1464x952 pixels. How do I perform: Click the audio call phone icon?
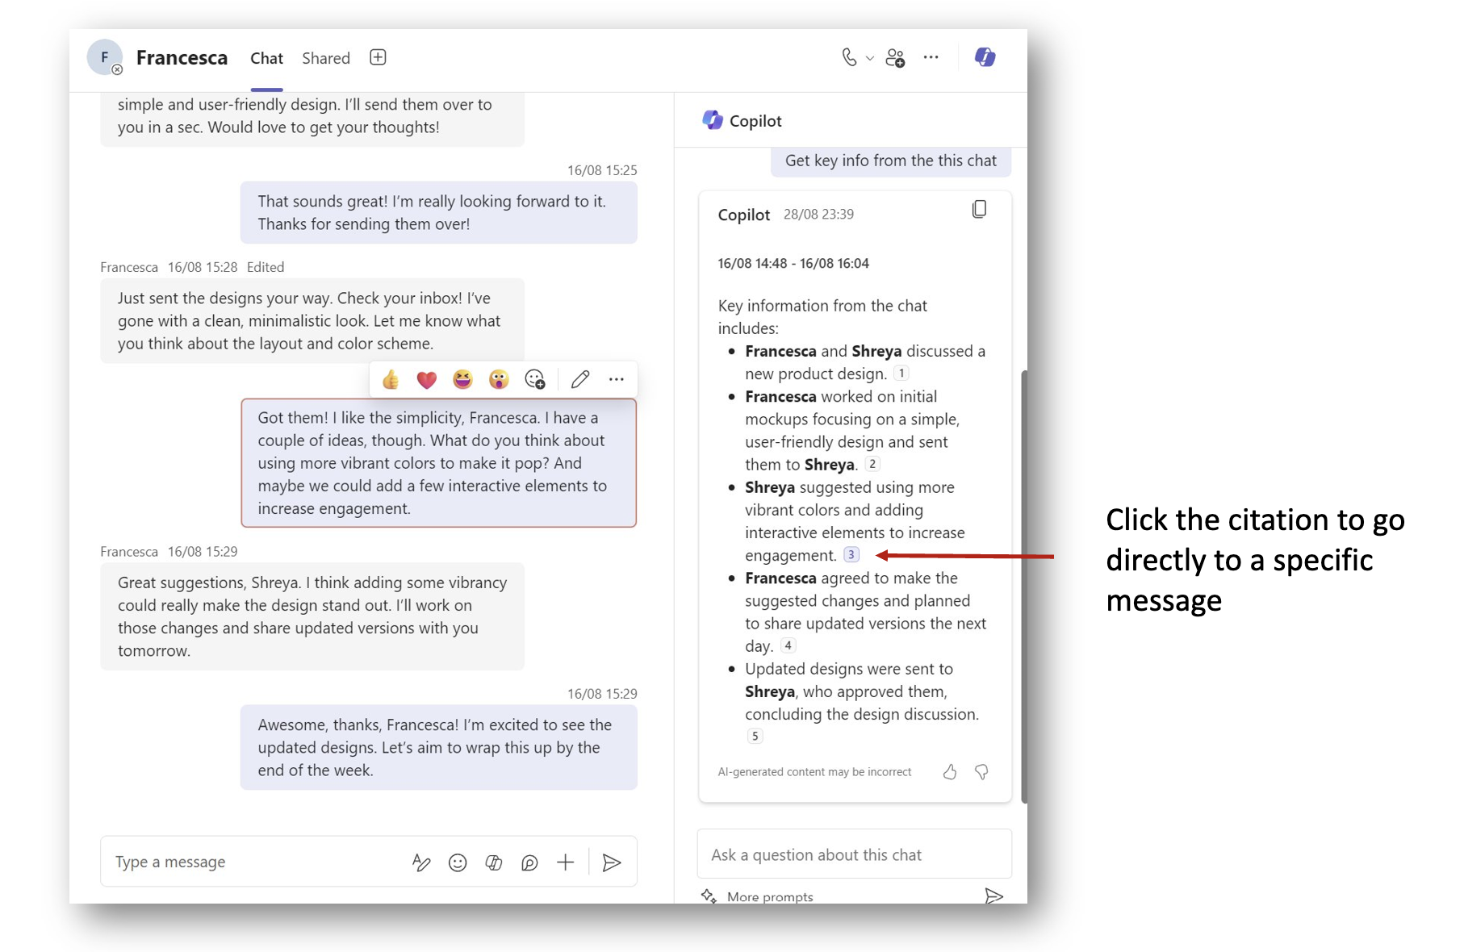tap(849, 57)
